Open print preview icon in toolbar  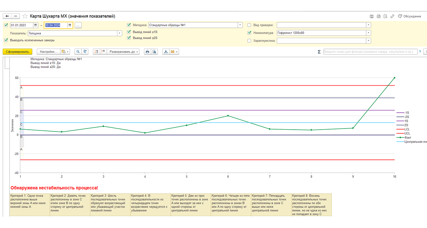(154, 52)
